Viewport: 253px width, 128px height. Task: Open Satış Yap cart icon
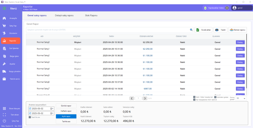[x=4, y=26]
